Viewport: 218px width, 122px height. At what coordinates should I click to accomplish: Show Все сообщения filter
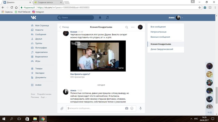click(x=158, y=27)
